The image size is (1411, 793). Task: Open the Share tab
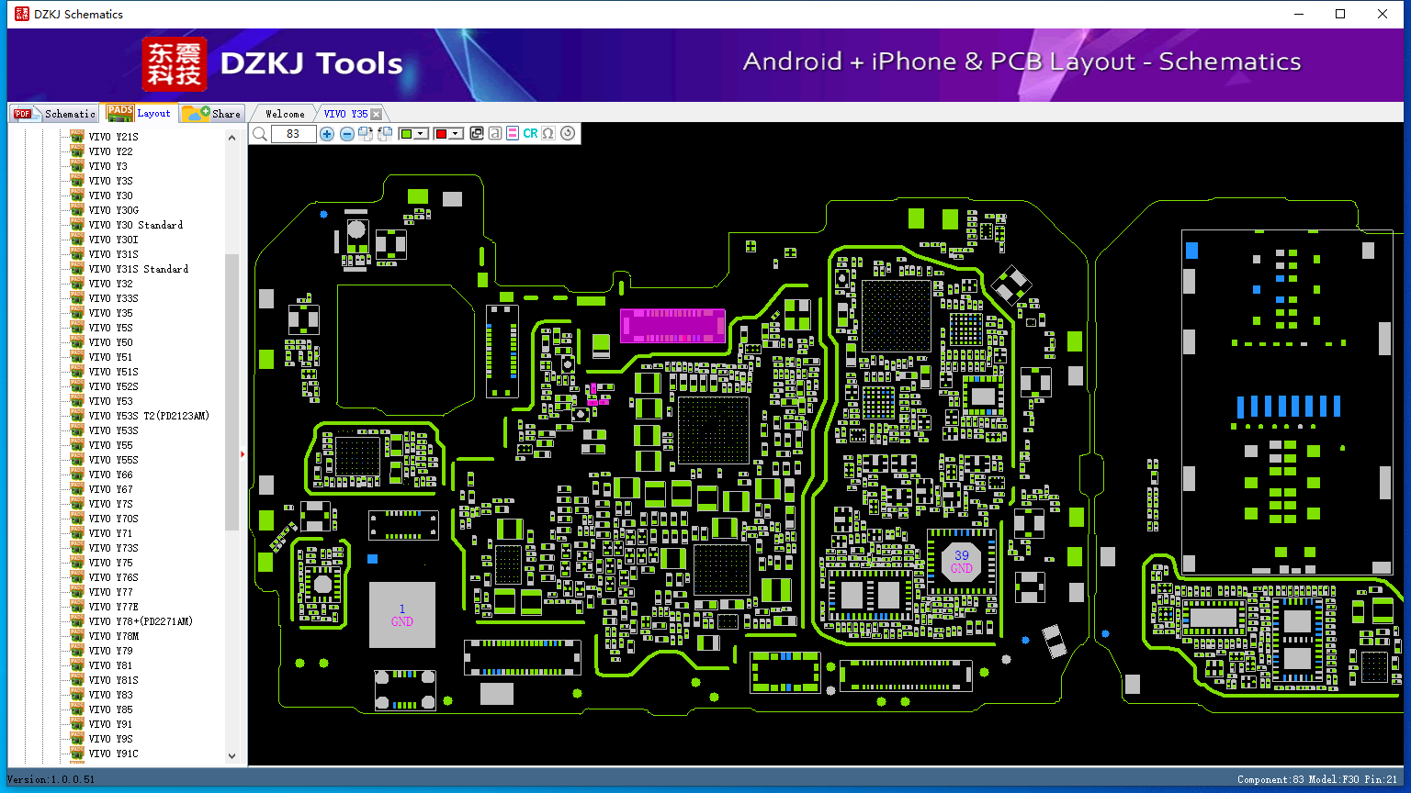coord(211,114)
